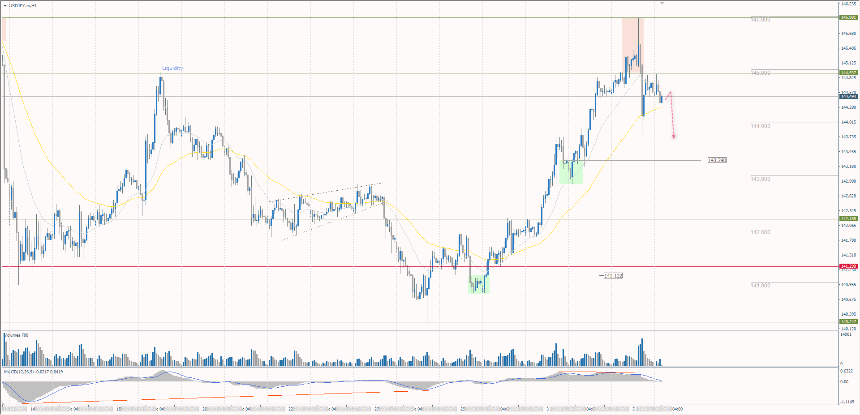The height and width of the screenshot is (415, 860).
Task: Click the 0.6322 MACD scale value
Action: pyautogui.click(x=847, y=371)
